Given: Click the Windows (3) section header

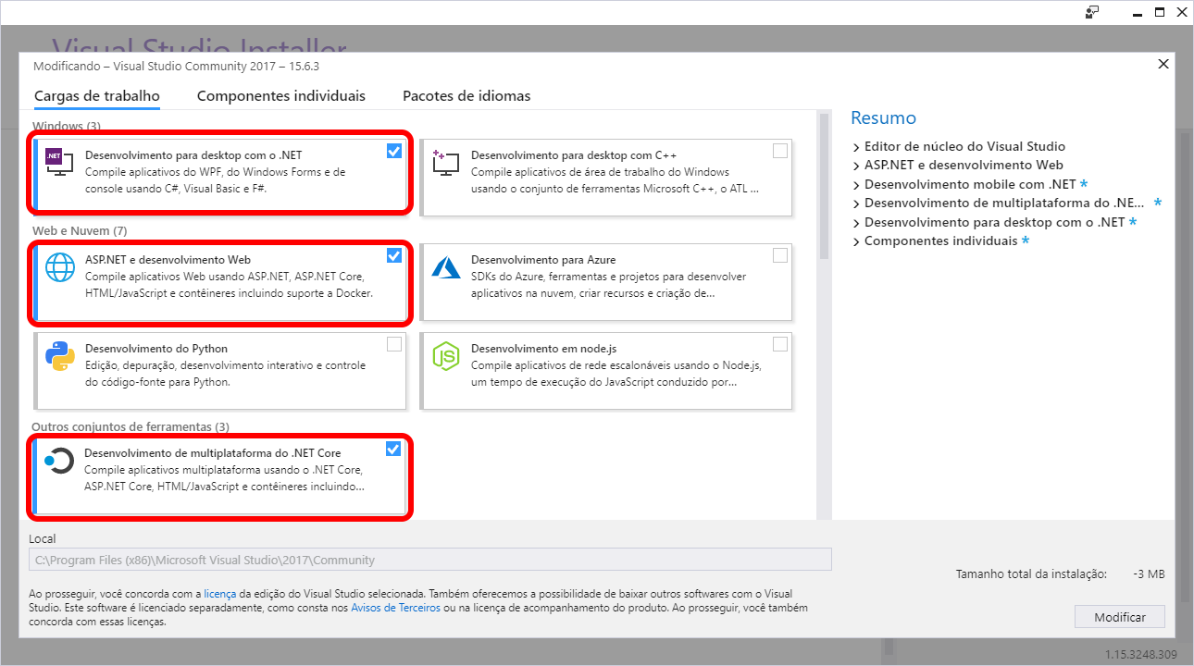Looking at the screenshot, I should 67,126.
